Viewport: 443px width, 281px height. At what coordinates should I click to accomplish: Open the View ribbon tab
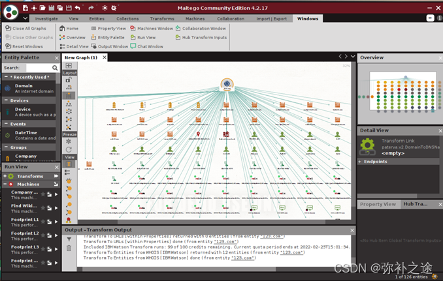pyautogui.click(x=73, y=19)
